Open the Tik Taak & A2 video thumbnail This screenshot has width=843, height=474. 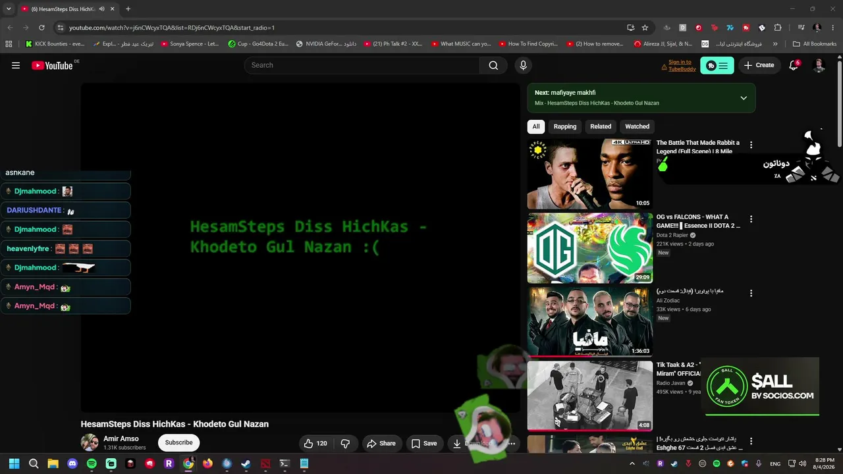[x=590, y=396]
